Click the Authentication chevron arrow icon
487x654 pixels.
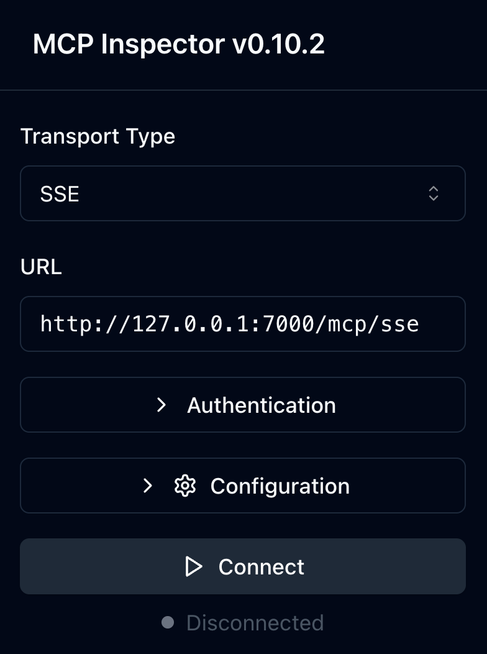pos(162,405)
